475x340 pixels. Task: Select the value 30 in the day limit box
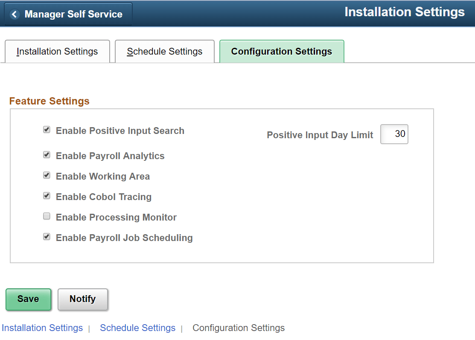[x=398, y=134]
